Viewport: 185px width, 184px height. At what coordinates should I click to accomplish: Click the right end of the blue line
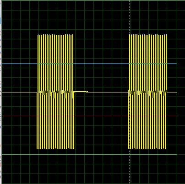coord(176,63)
